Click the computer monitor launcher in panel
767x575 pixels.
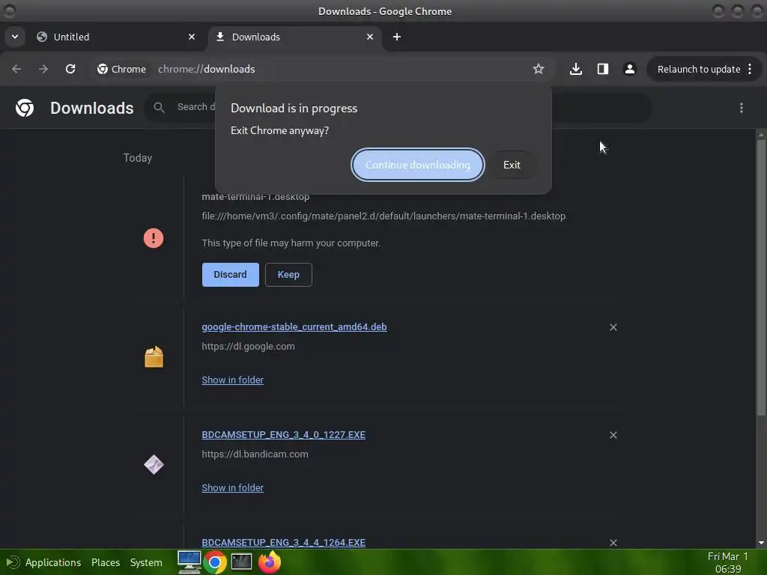(189, 562)
